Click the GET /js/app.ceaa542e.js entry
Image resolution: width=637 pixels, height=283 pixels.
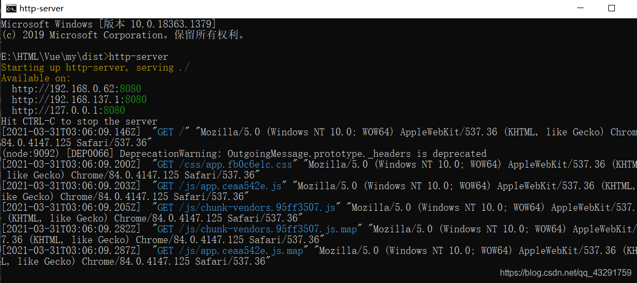220,186
